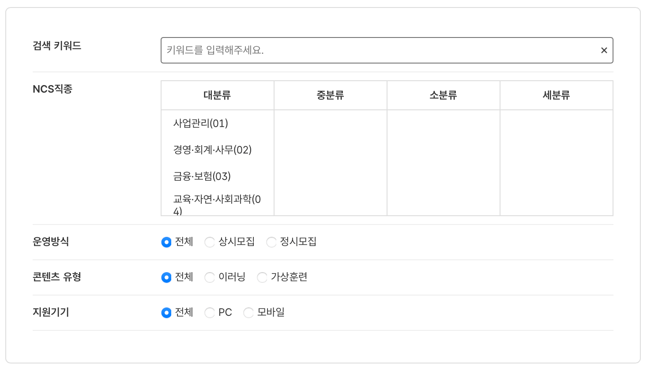Click the 중분류 column header
This screenshot has width=647, height=367.
click(x=330, y=95)
